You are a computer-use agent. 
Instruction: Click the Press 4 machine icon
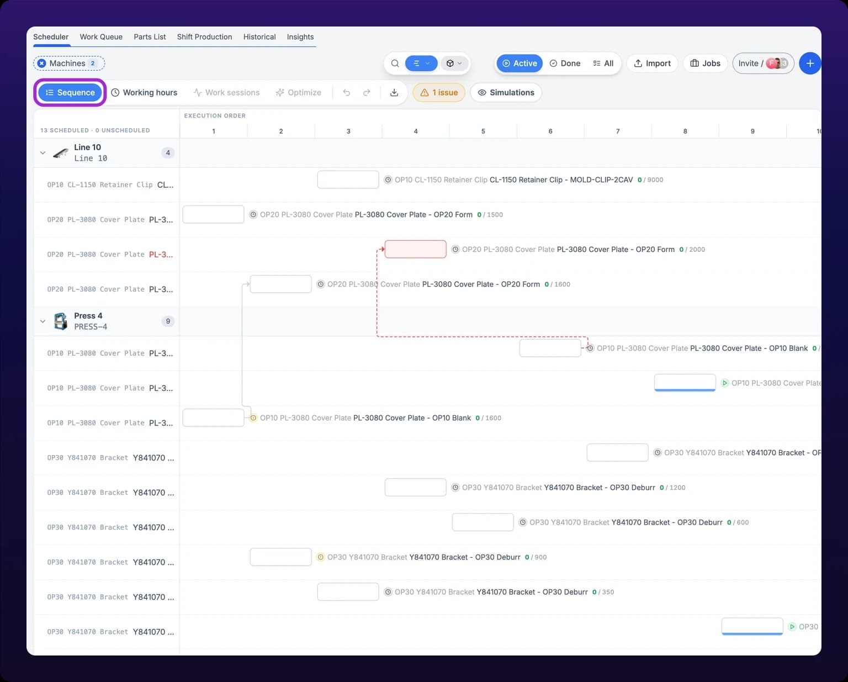click(x=60, y=321)
